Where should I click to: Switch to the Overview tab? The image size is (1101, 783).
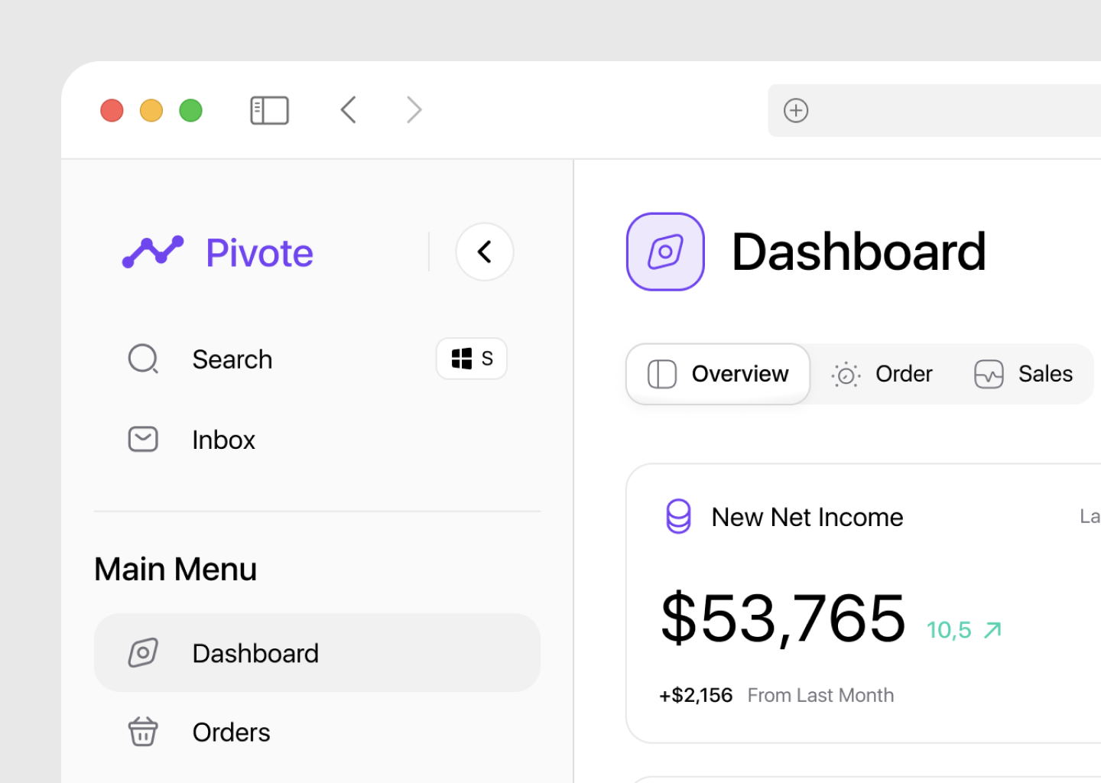pos(717,374)
